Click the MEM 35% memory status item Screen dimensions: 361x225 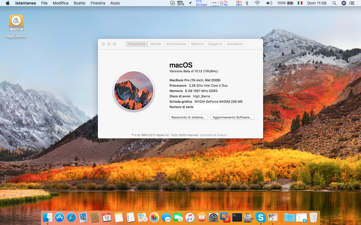180,3
